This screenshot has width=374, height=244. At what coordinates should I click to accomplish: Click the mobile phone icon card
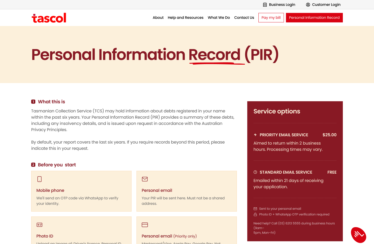39,179
